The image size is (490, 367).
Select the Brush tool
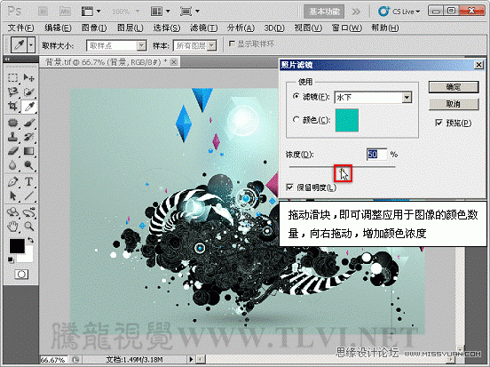pos(29,123)
